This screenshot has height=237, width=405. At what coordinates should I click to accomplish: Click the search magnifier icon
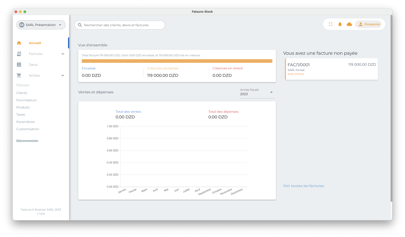pos(79,25)
